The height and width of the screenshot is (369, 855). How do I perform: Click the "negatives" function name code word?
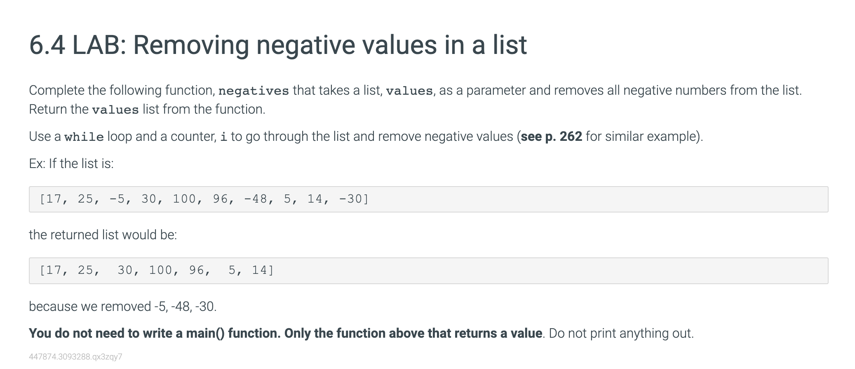pos(254,91)
